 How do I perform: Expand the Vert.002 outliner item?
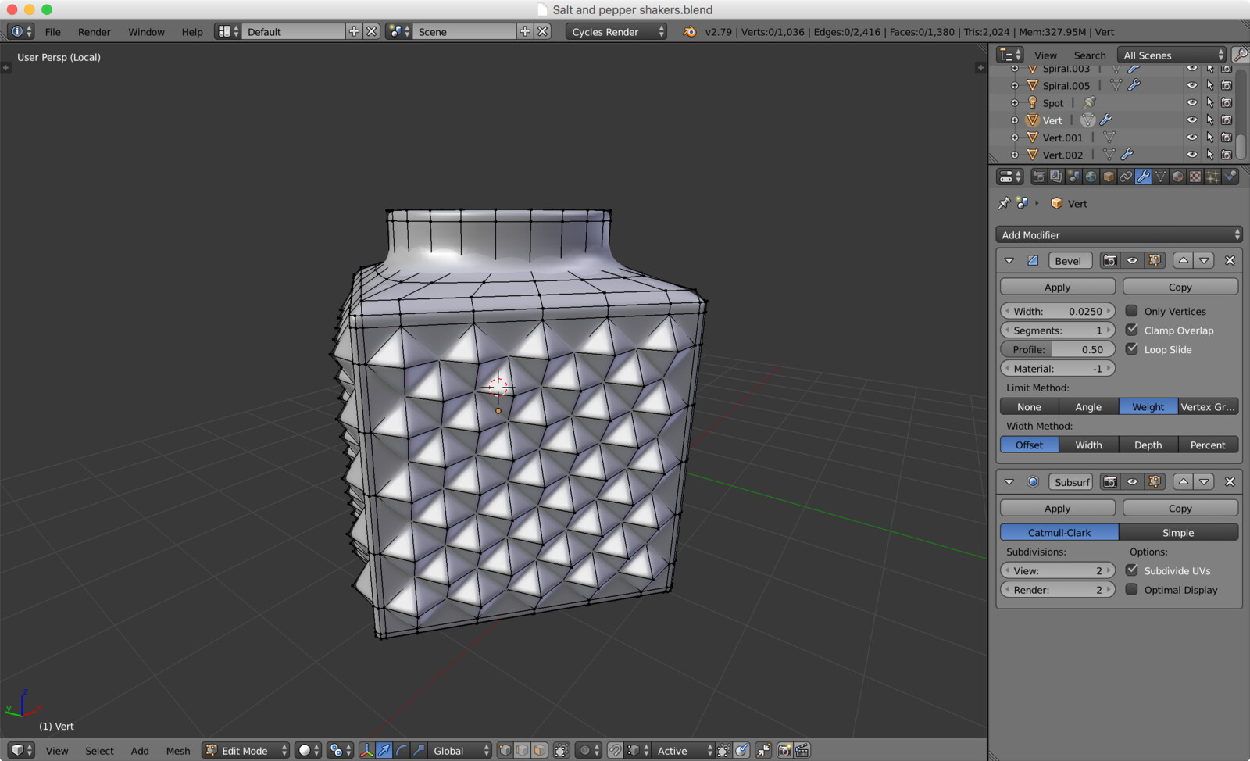(x=1015, y=155)
